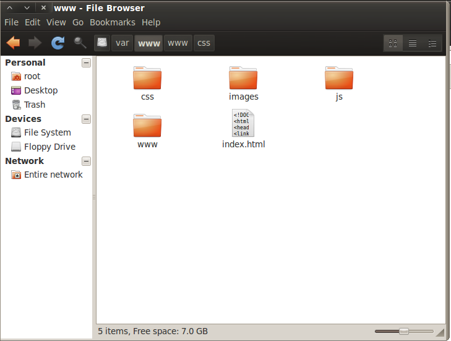
Task: Click the 'Entire network' label
Action: click(x=53, y=175)
